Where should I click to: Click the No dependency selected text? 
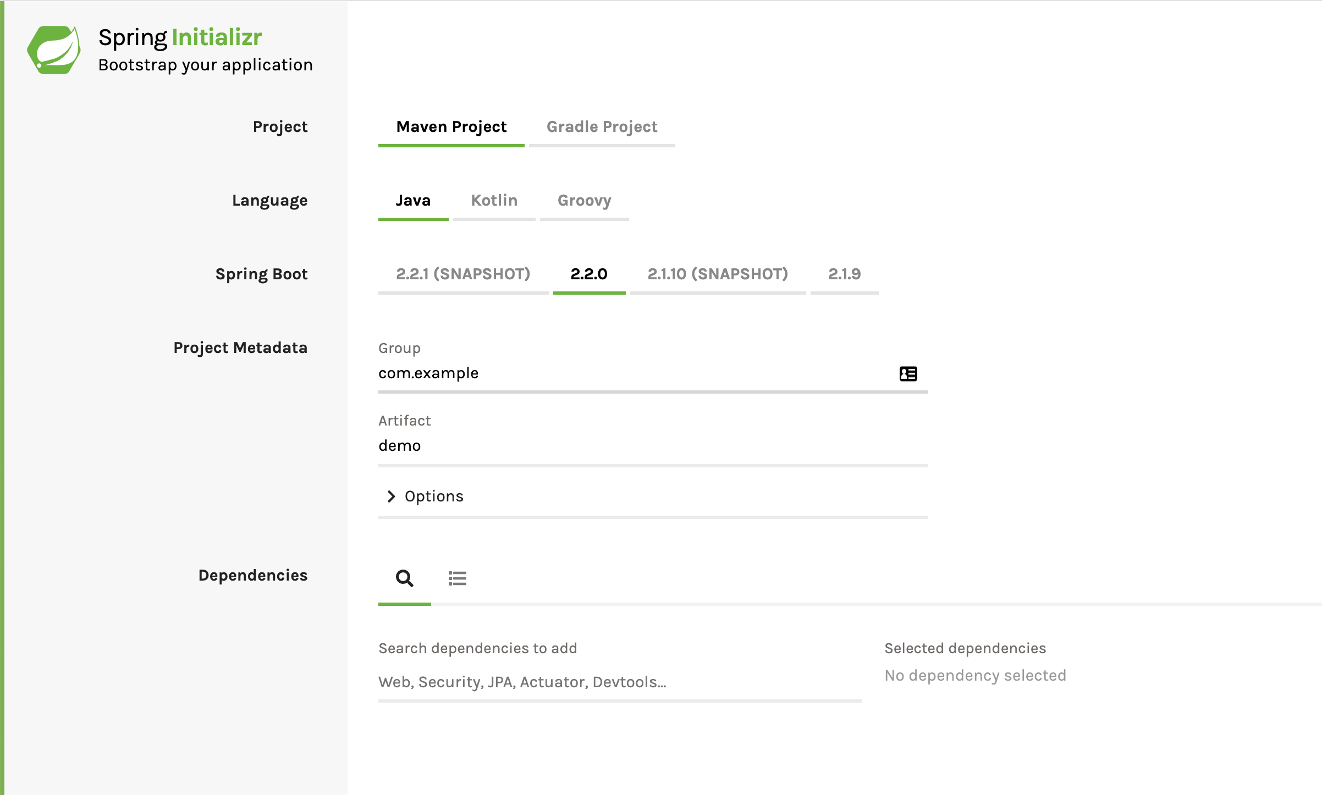pos(975,676)
